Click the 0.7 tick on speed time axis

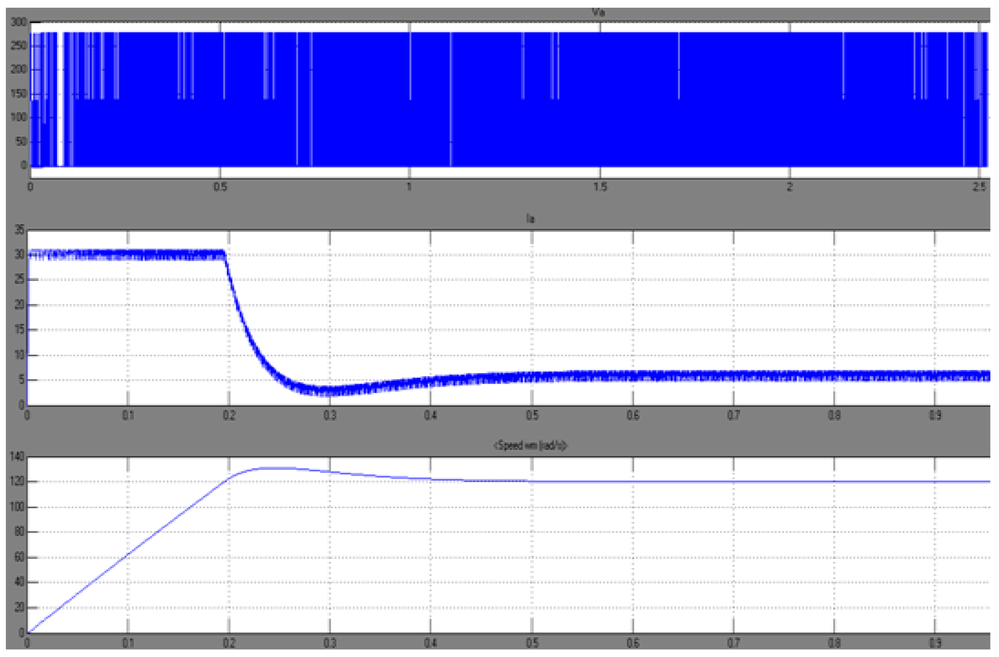(x=733, y=643)
